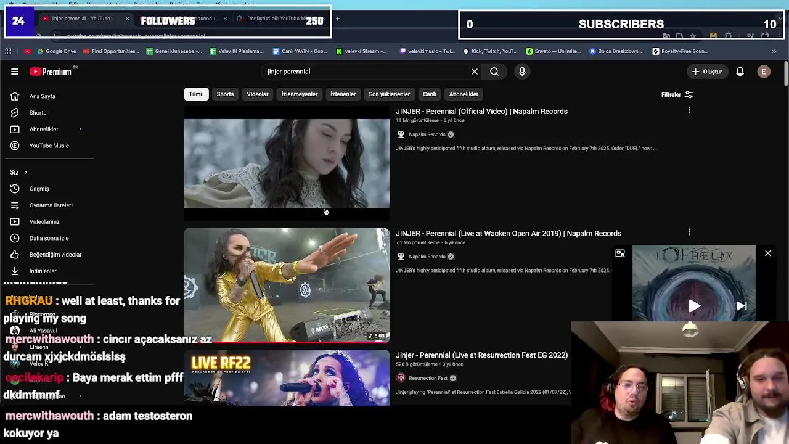This screenshot has width=789, height=444.
Task: Open options for Wacken Open Air result
Action: pos(689,232)
